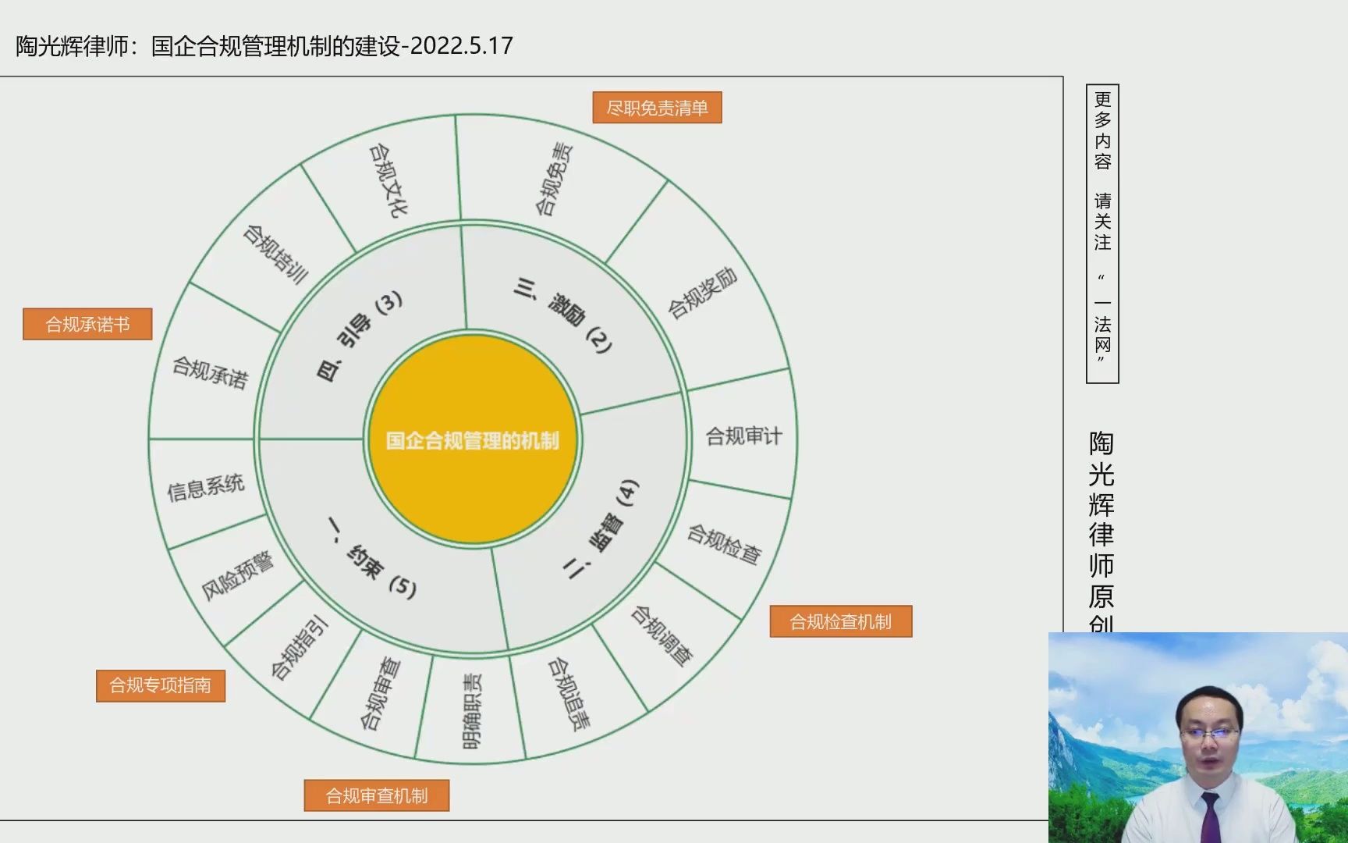1348x843 pixels.
Task: Click the 明确职责 outer segment
Action: tap(471, 710)
